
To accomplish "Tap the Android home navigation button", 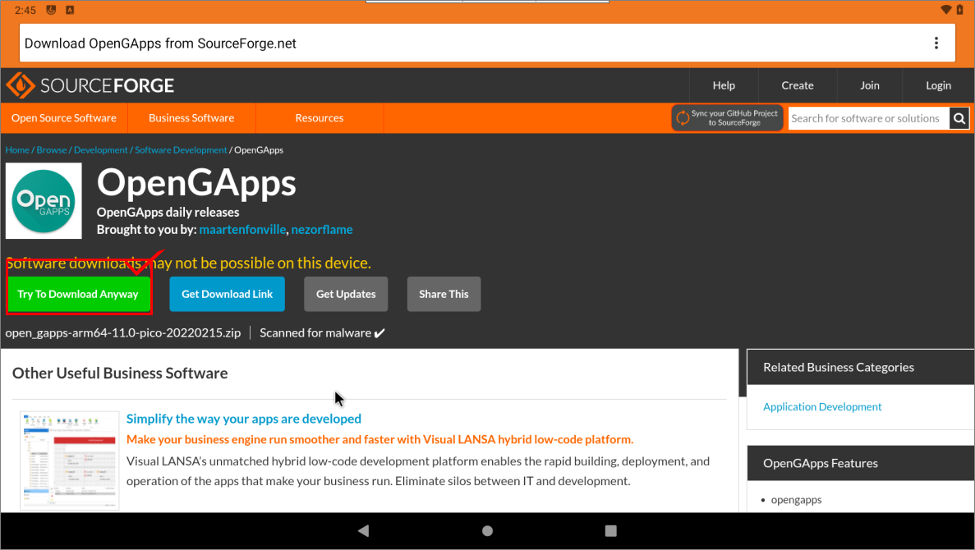I will [488, 530].
